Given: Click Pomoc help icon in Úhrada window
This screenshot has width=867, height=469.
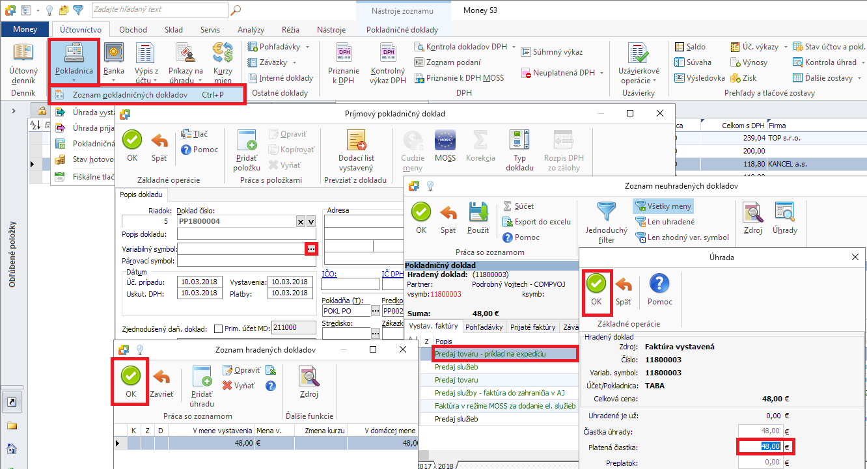Looking at the screenshot, I should (x=659, y=289).
